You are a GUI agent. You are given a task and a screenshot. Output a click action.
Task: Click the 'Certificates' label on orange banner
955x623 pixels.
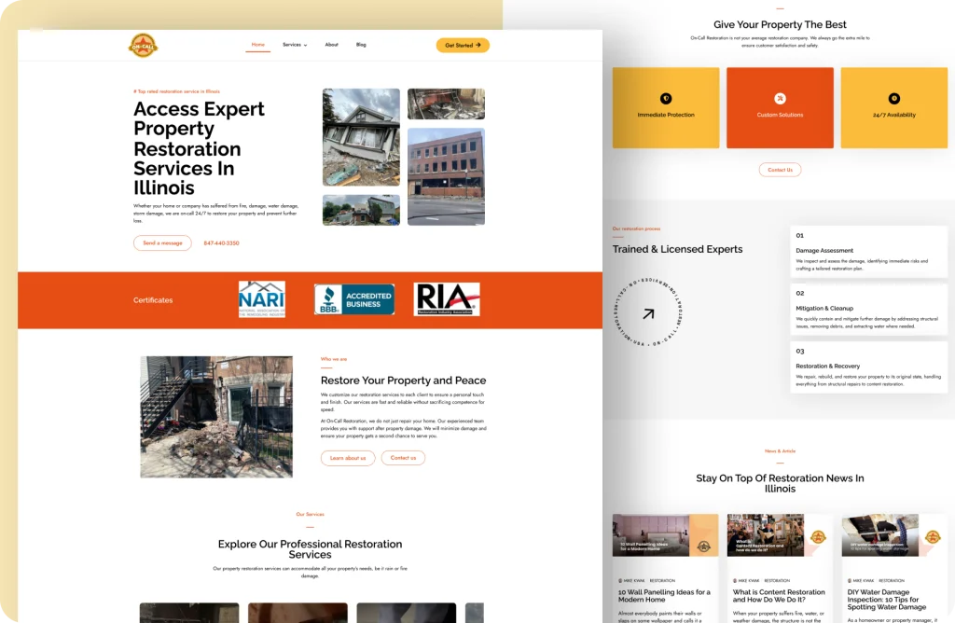point(153,300)
